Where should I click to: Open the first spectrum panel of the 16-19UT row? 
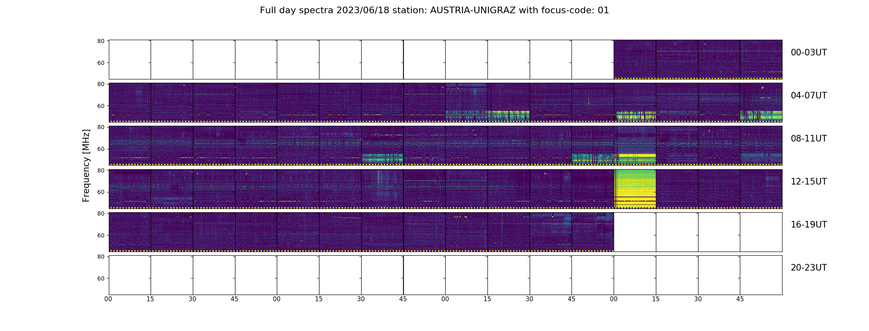coord(130,232)
